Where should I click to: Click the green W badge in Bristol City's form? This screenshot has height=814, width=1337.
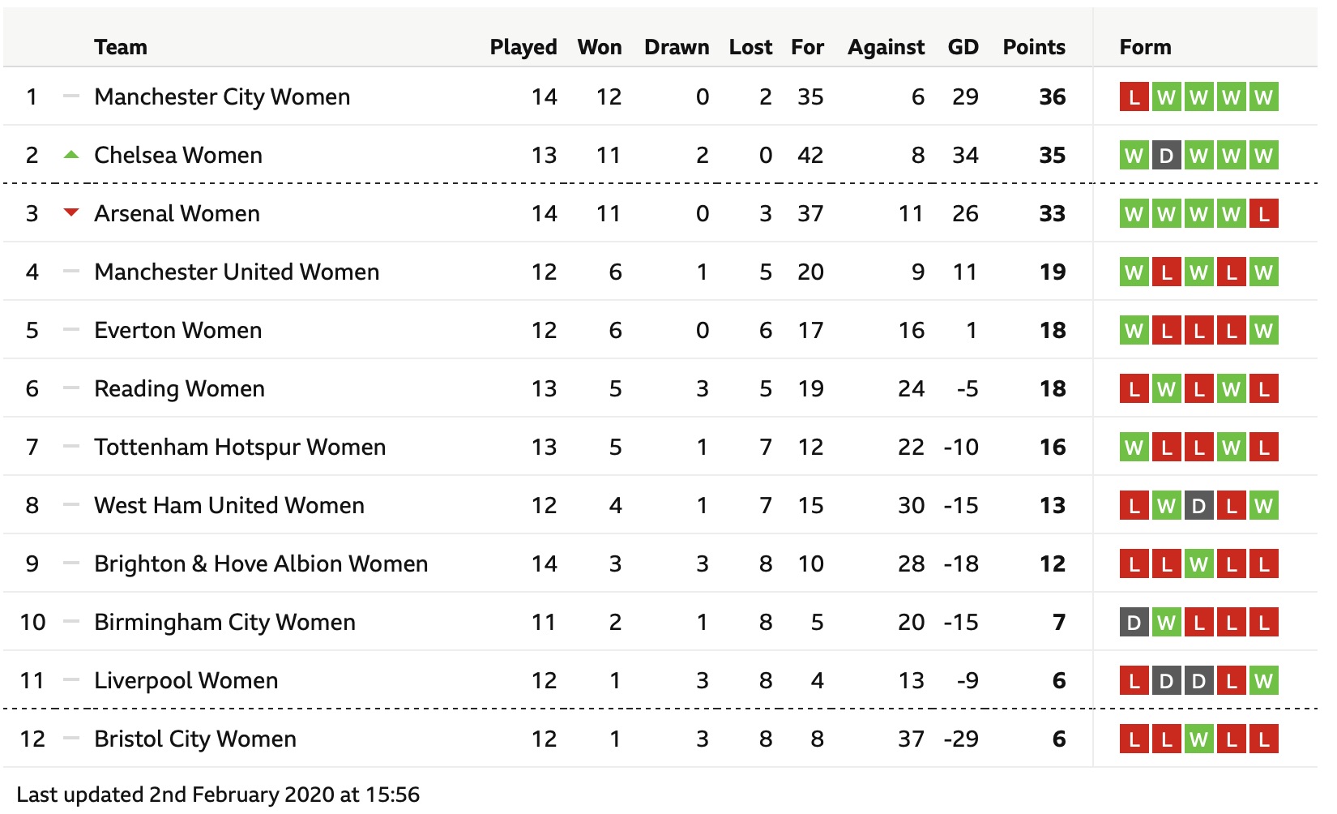coord(1198,739)
